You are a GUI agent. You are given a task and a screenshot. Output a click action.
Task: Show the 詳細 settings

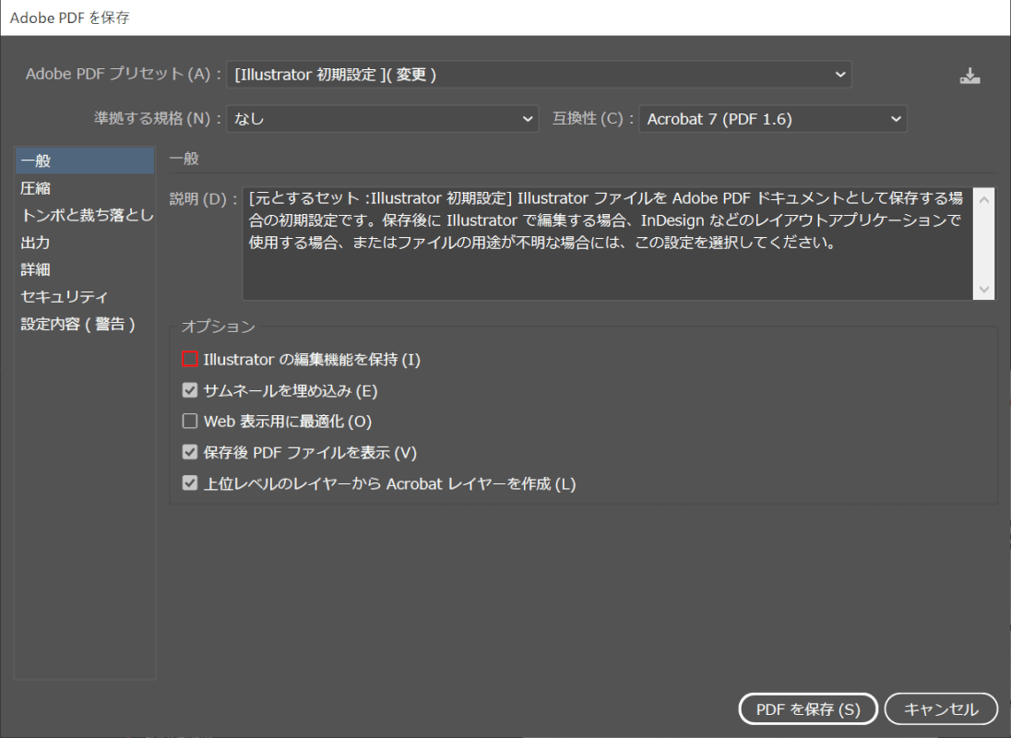(85, 269)
